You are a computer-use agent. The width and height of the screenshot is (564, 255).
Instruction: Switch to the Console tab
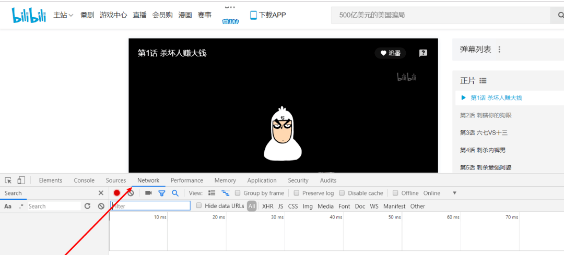(84, 180)
